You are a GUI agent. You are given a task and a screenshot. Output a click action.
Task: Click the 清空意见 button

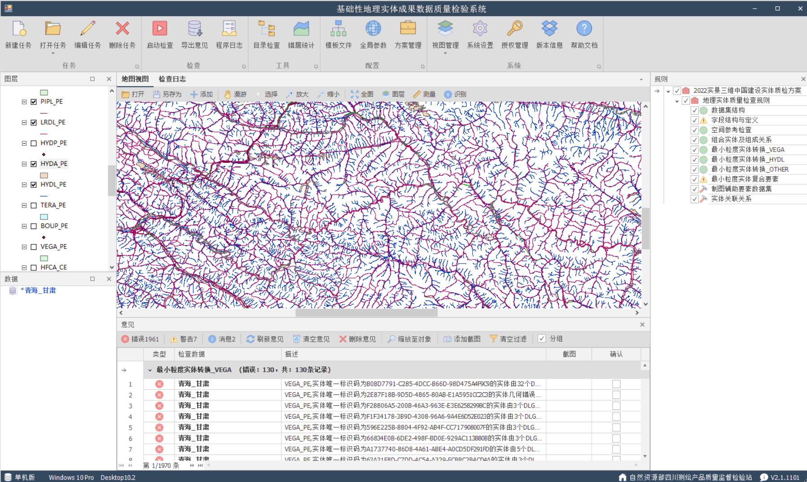[311, 339]
